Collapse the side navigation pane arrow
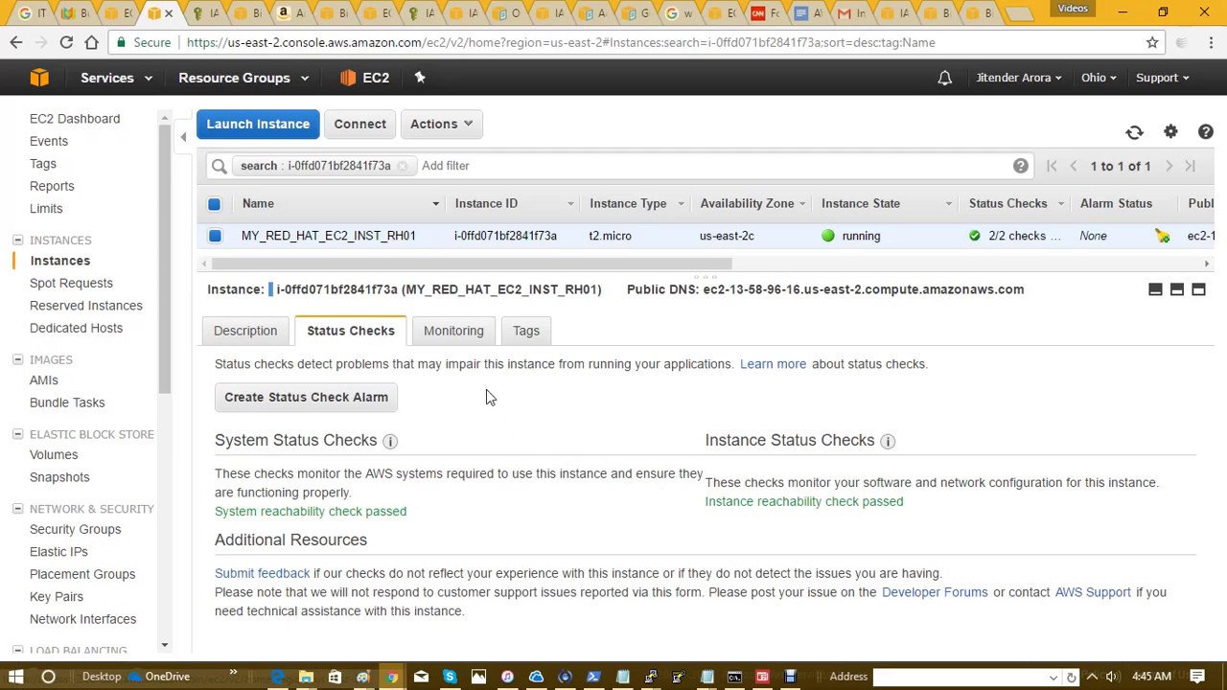Screen dimensions: 1227x690 click(x=183, y=137)
